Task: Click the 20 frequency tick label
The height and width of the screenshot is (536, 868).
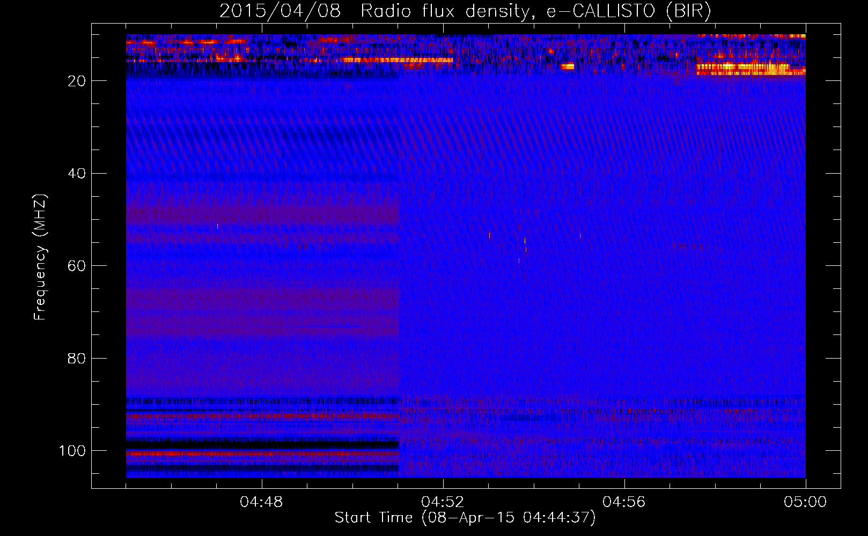Action: tap(77, 81)
